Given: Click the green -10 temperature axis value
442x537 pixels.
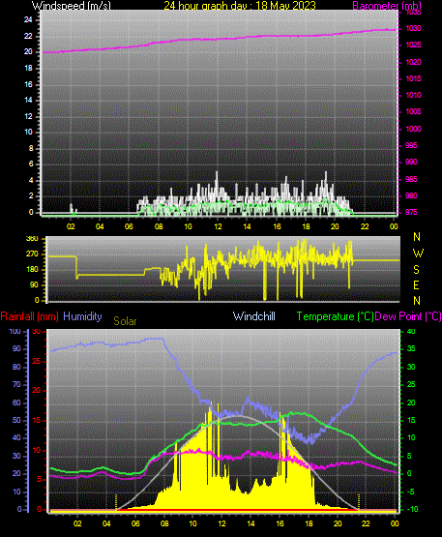Looking at the screenshot, I should [x=413, y=509].
